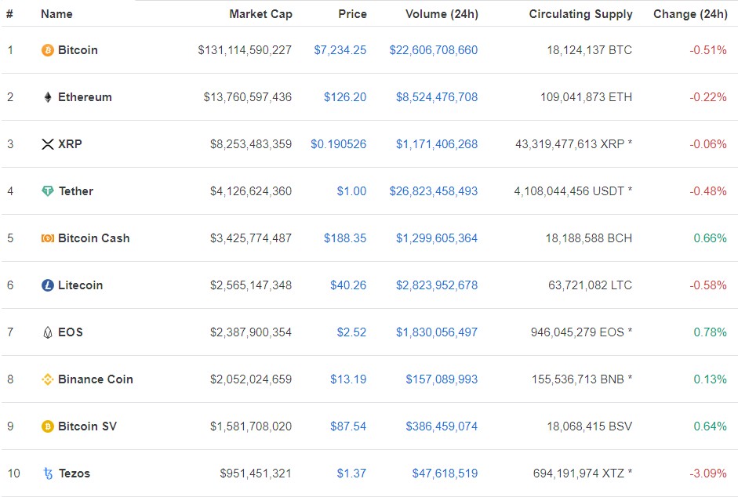Sort by Circulating Supply header

coord(581,14)
